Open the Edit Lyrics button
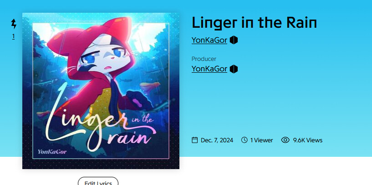 (98, 181)
